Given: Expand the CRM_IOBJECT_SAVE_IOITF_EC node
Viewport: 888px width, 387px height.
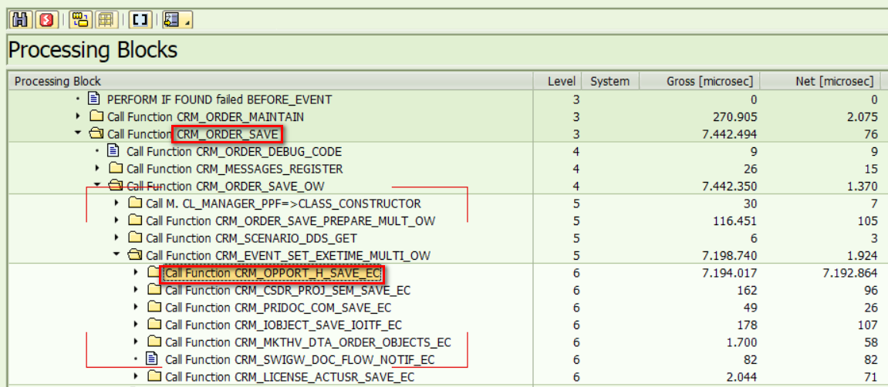Looking at the screenshot, I should coord(136,325).
